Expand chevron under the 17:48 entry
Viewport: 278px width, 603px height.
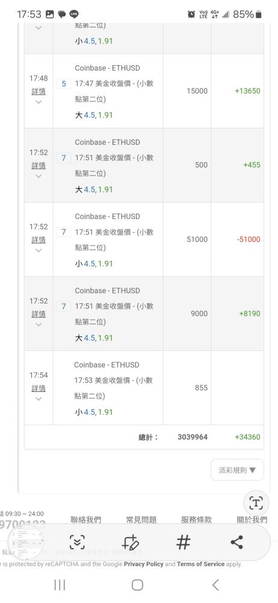(x=39, y=102)
